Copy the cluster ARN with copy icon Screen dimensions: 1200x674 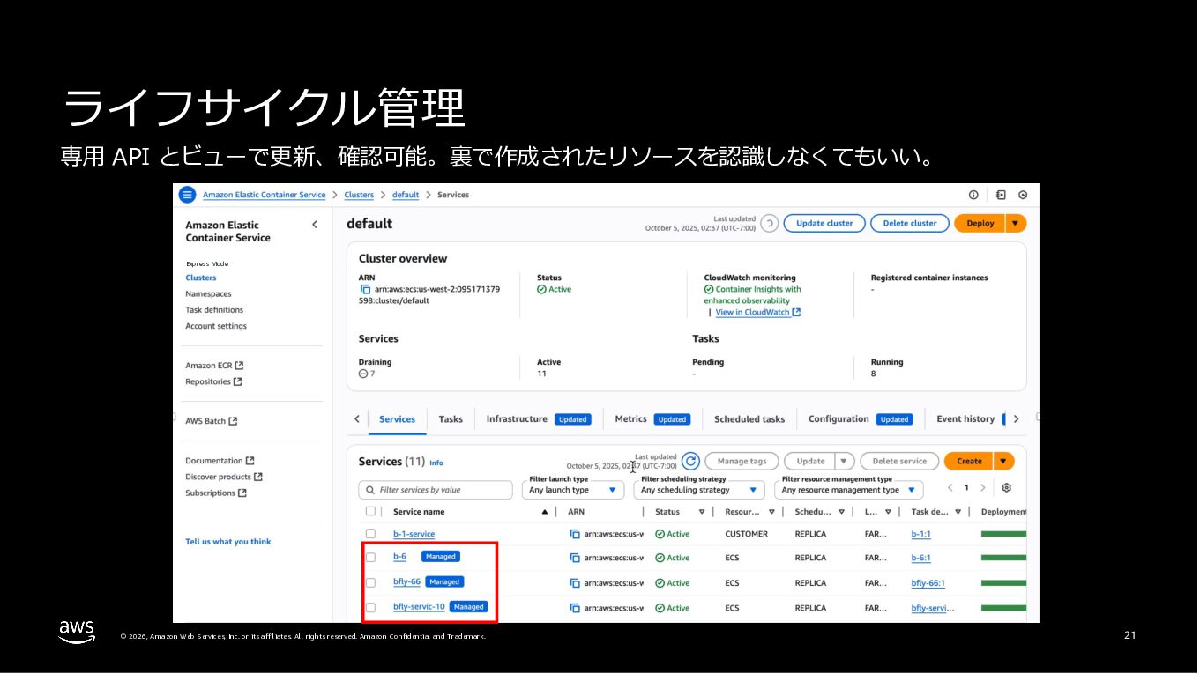(365, 289)
